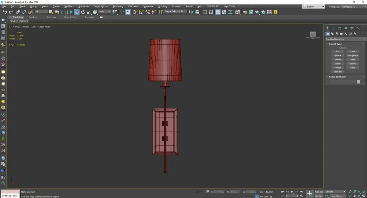The height and width of the screenshot is (198, 367).
Task: Click the object color swatch
Action: point(358,82)
